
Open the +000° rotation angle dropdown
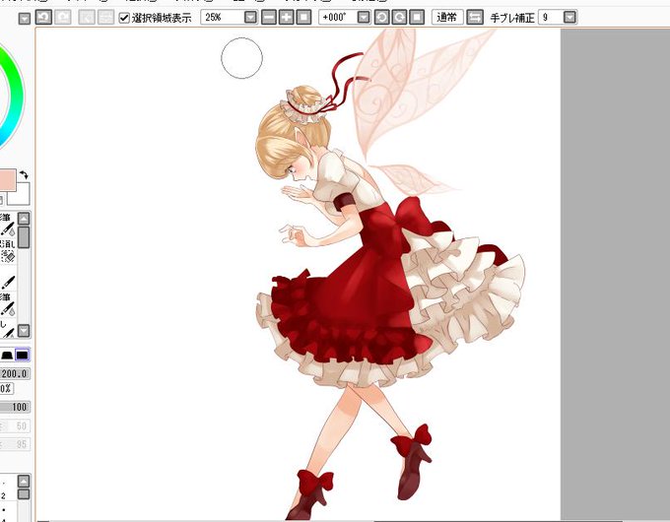point(364,17)
